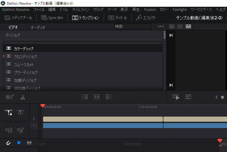
Task: Click the カラーディップ transition icon
Action: [x=9, y=48]
